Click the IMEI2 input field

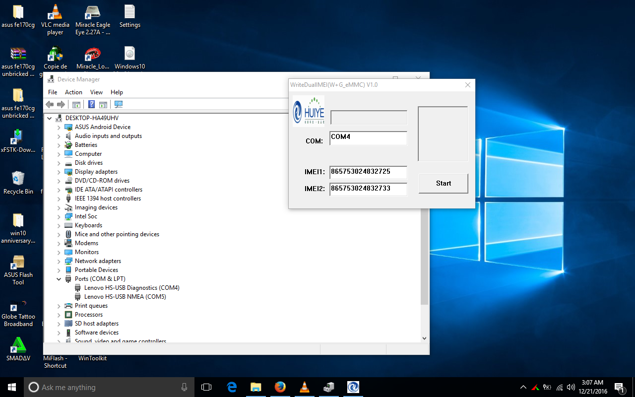click(x=368, y=189)
